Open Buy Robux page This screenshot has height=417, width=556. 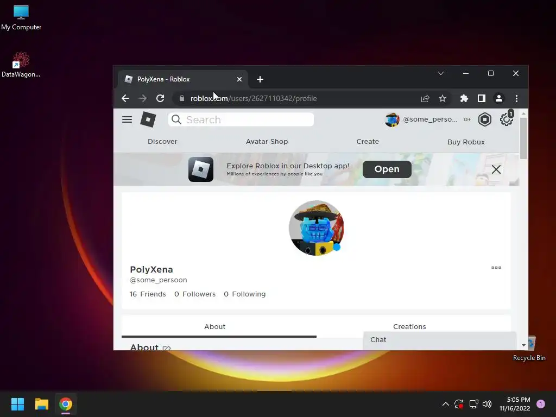point(465,142)
